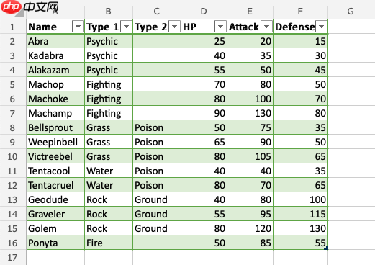Click the Golem defense cell 130
Image resolution: width=375 pixels, height=265 pixels.
point(300,228)
